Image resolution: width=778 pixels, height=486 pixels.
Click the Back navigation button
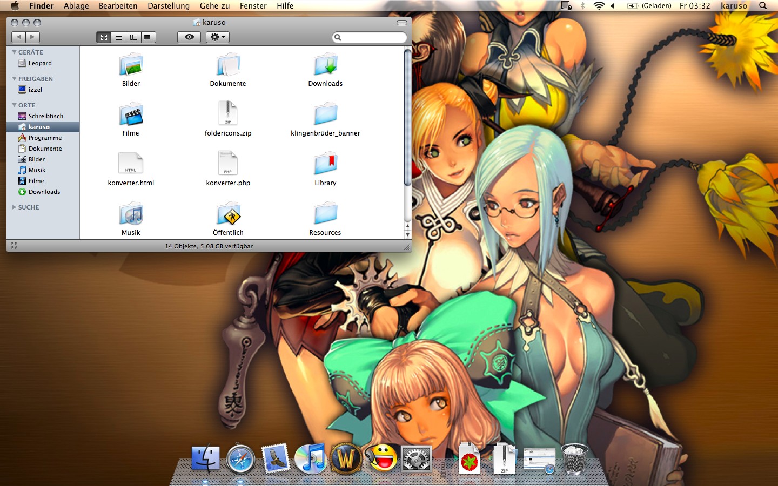(18, 37)
